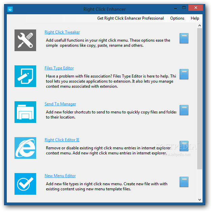Click the Right Click Tweaker wrench icon

[x=25, y=40]
